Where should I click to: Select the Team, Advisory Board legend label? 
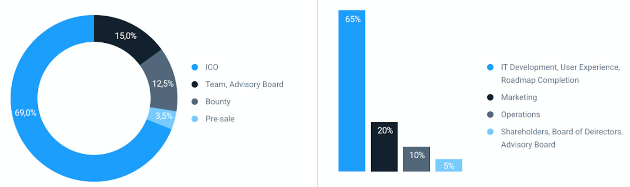[244, 85]
